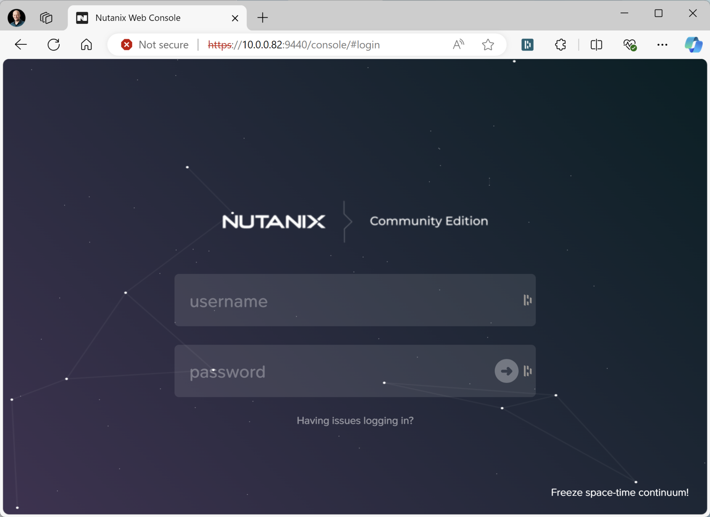Start read aloud on this page
710x517 pixels.
[x=458, y=44]
